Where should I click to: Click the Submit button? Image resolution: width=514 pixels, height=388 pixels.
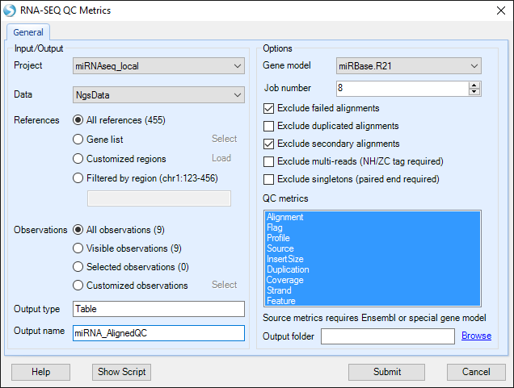(x=386, y=372)
